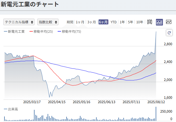
Task: Select the area chart view icon
Action: coord(159,22)
